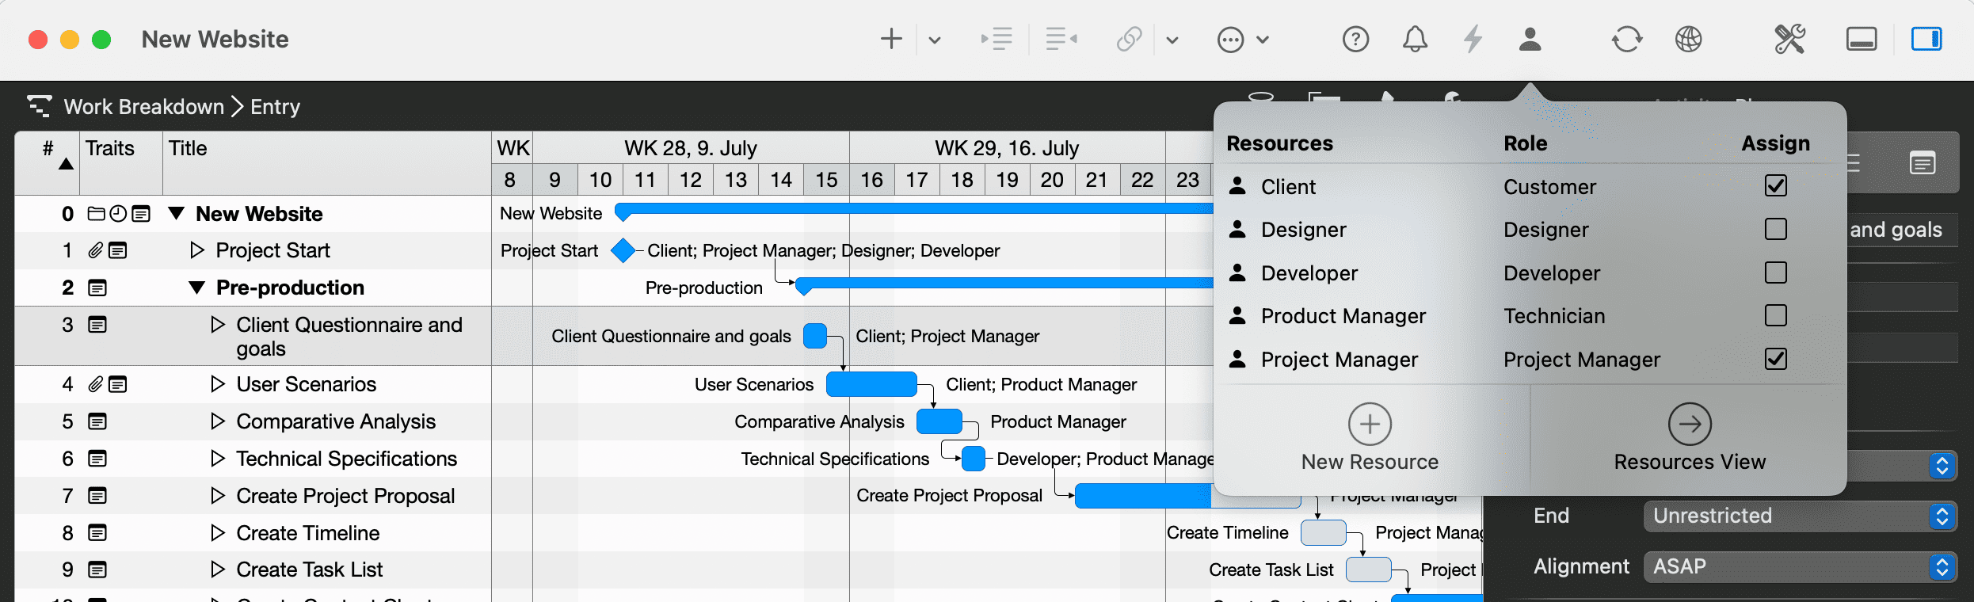Open the End Unrestricted dropdown
This screenshot has height=602, width=1974.
click(x=1797, y=516)
